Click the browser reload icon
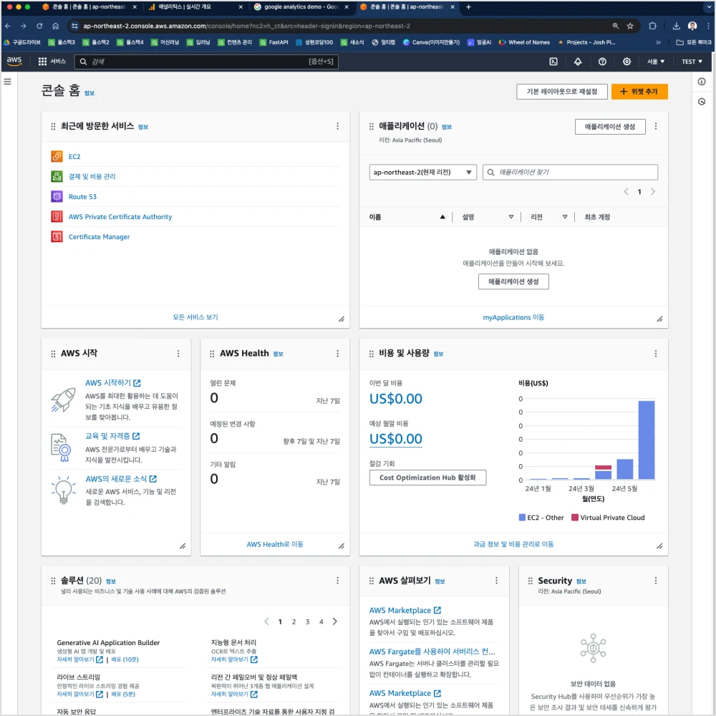The height and width of the screenshot is (716, 716). 39,26
